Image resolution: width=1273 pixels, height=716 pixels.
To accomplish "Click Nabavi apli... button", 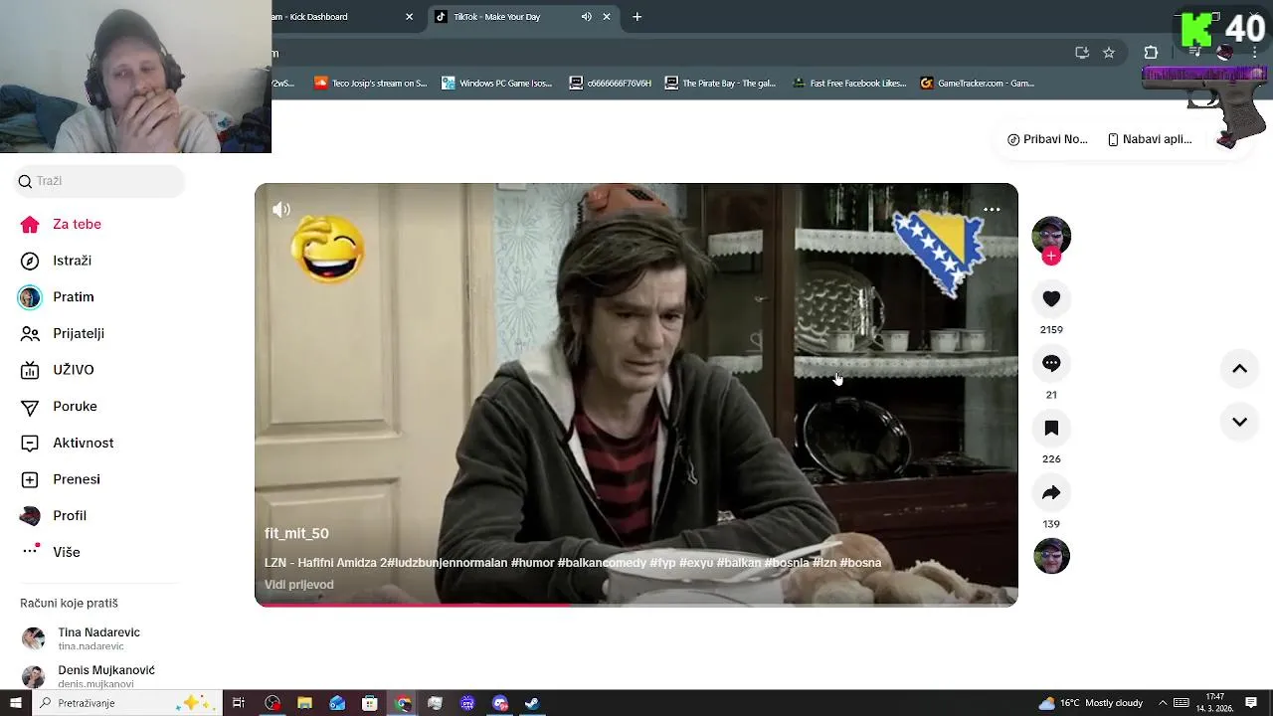I will pyautogui.click(x=1149, y=139).
